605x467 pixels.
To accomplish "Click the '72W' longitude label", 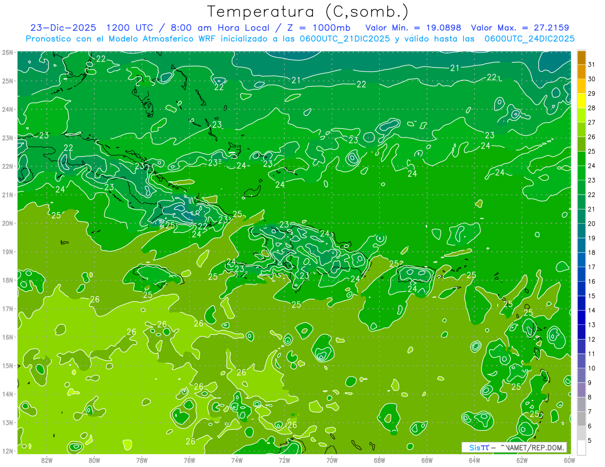I will coord(284,460).
